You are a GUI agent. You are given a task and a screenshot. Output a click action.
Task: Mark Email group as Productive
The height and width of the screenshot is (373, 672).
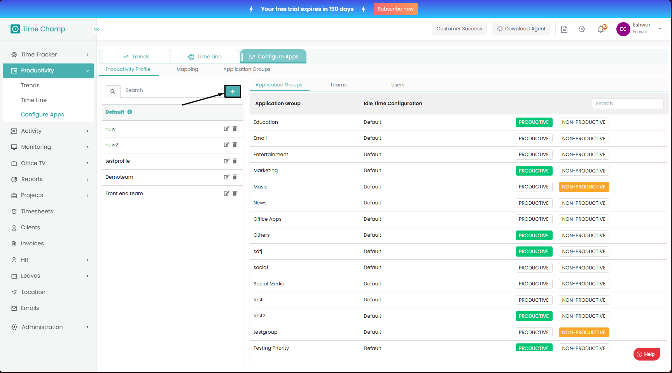click(534, 139)
